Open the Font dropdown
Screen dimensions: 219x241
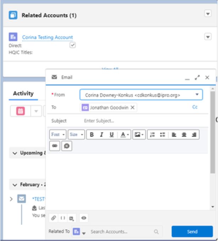(58, 135)
